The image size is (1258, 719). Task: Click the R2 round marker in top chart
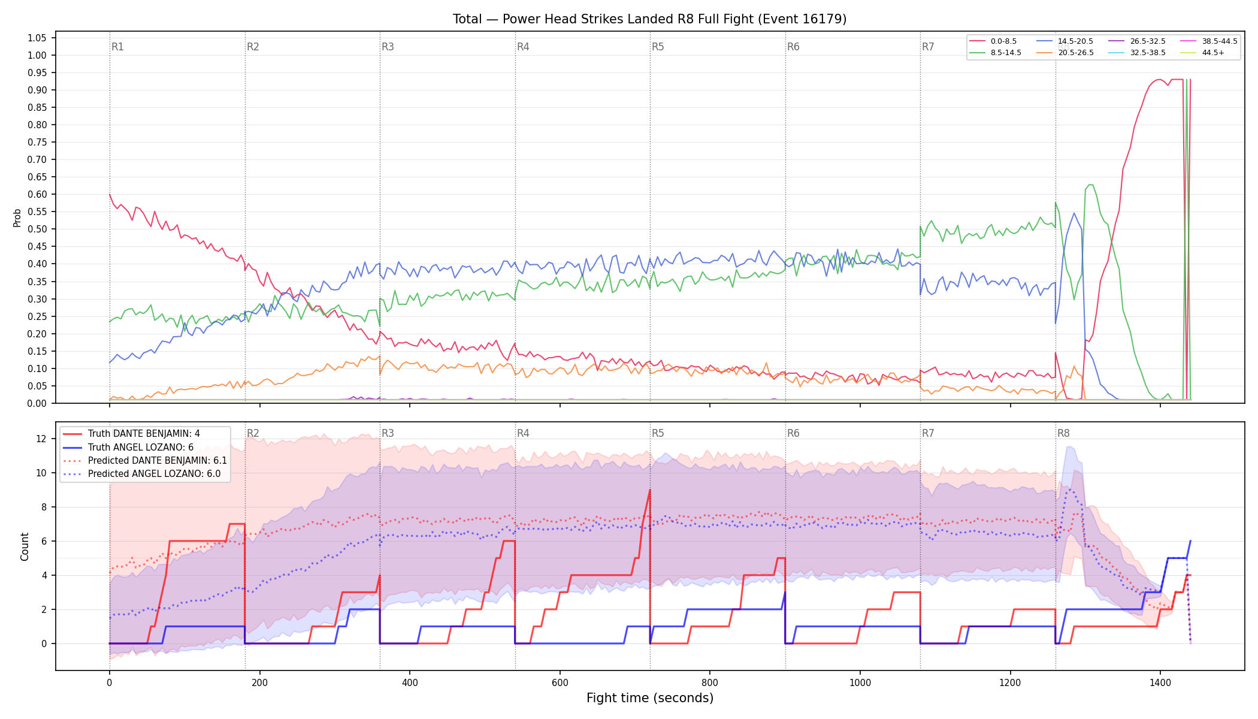[x=253, y=47]
